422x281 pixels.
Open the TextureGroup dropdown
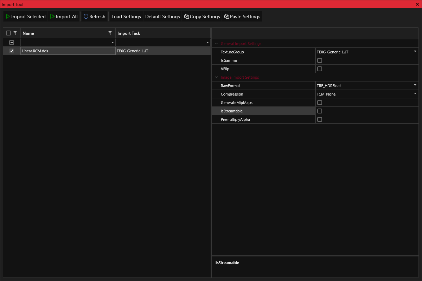coord(415,52)
